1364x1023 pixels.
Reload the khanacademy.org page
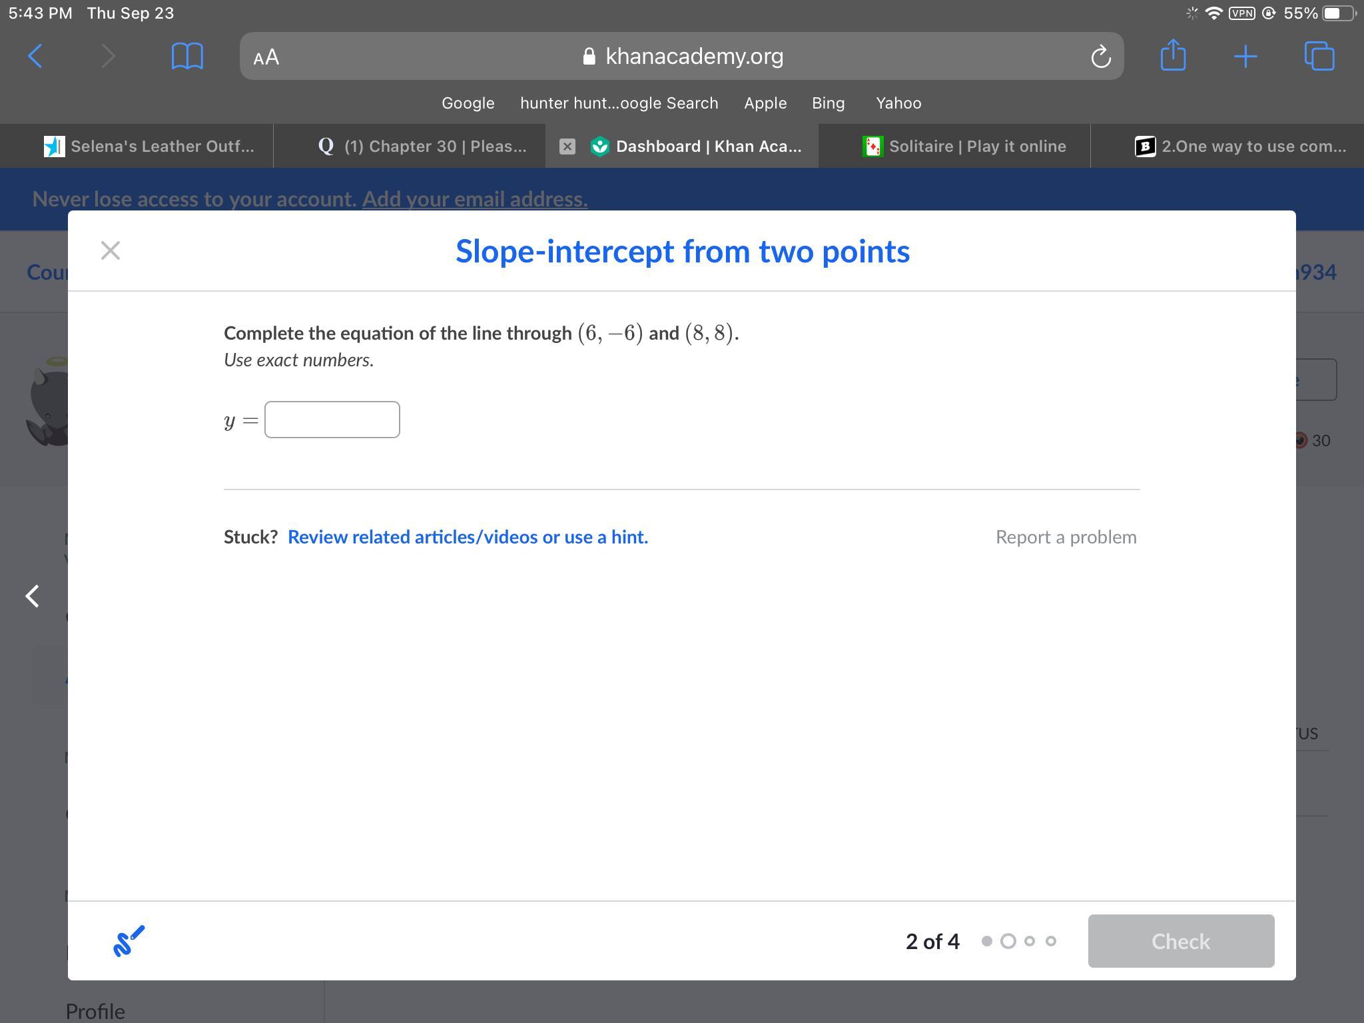point(1100,57)
